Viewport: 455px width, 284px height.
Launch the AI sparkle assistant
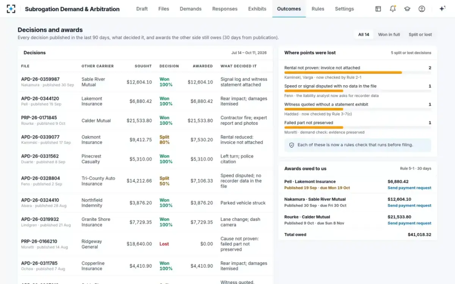442,9
